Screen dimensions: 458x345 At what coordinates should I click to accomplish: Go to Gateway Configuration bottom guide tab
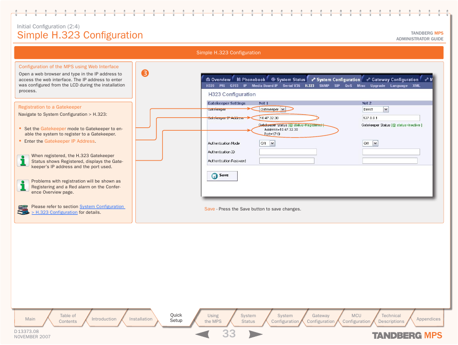[x=321, y=319]
